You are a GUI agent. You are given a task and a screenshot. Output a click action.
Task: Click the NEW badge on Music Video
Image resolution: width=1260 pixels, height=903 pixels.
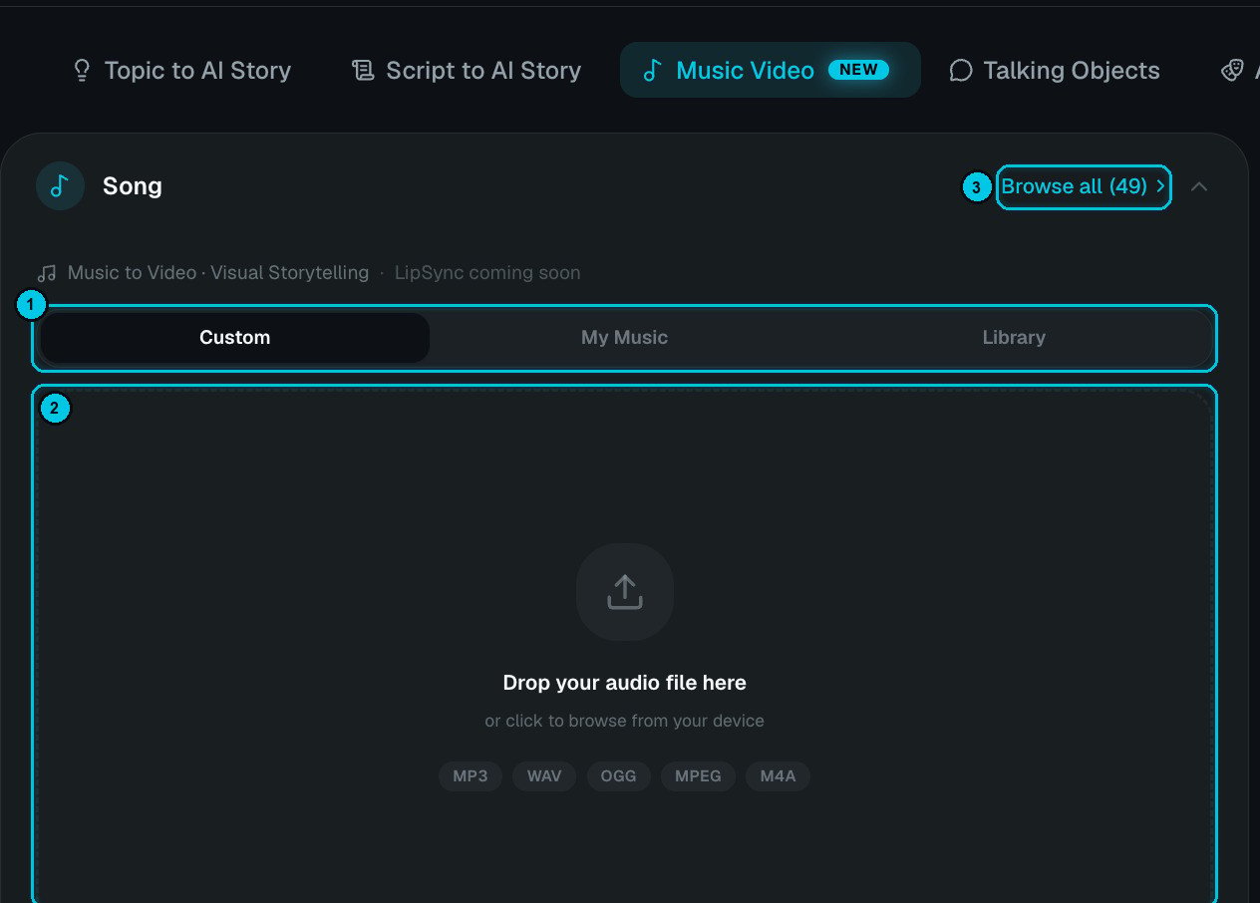[858, 70]
